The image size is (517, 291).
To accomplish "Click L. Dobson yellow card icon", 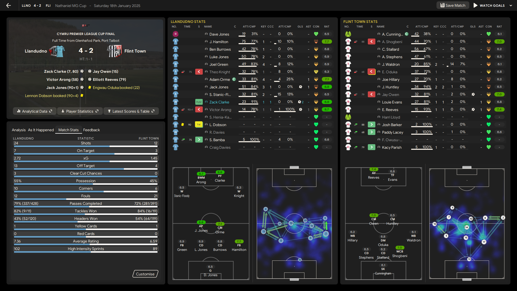I will (x=183, y=125).
